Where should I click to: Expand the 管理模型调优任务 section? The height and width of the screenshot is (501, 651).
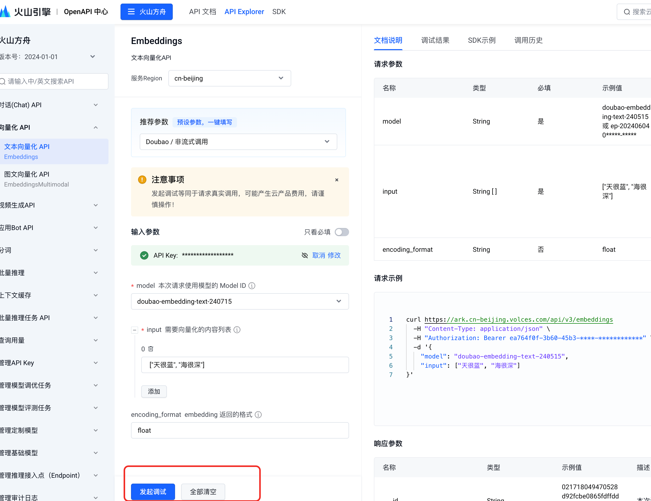pyautogui.click(x=96, y=385)
